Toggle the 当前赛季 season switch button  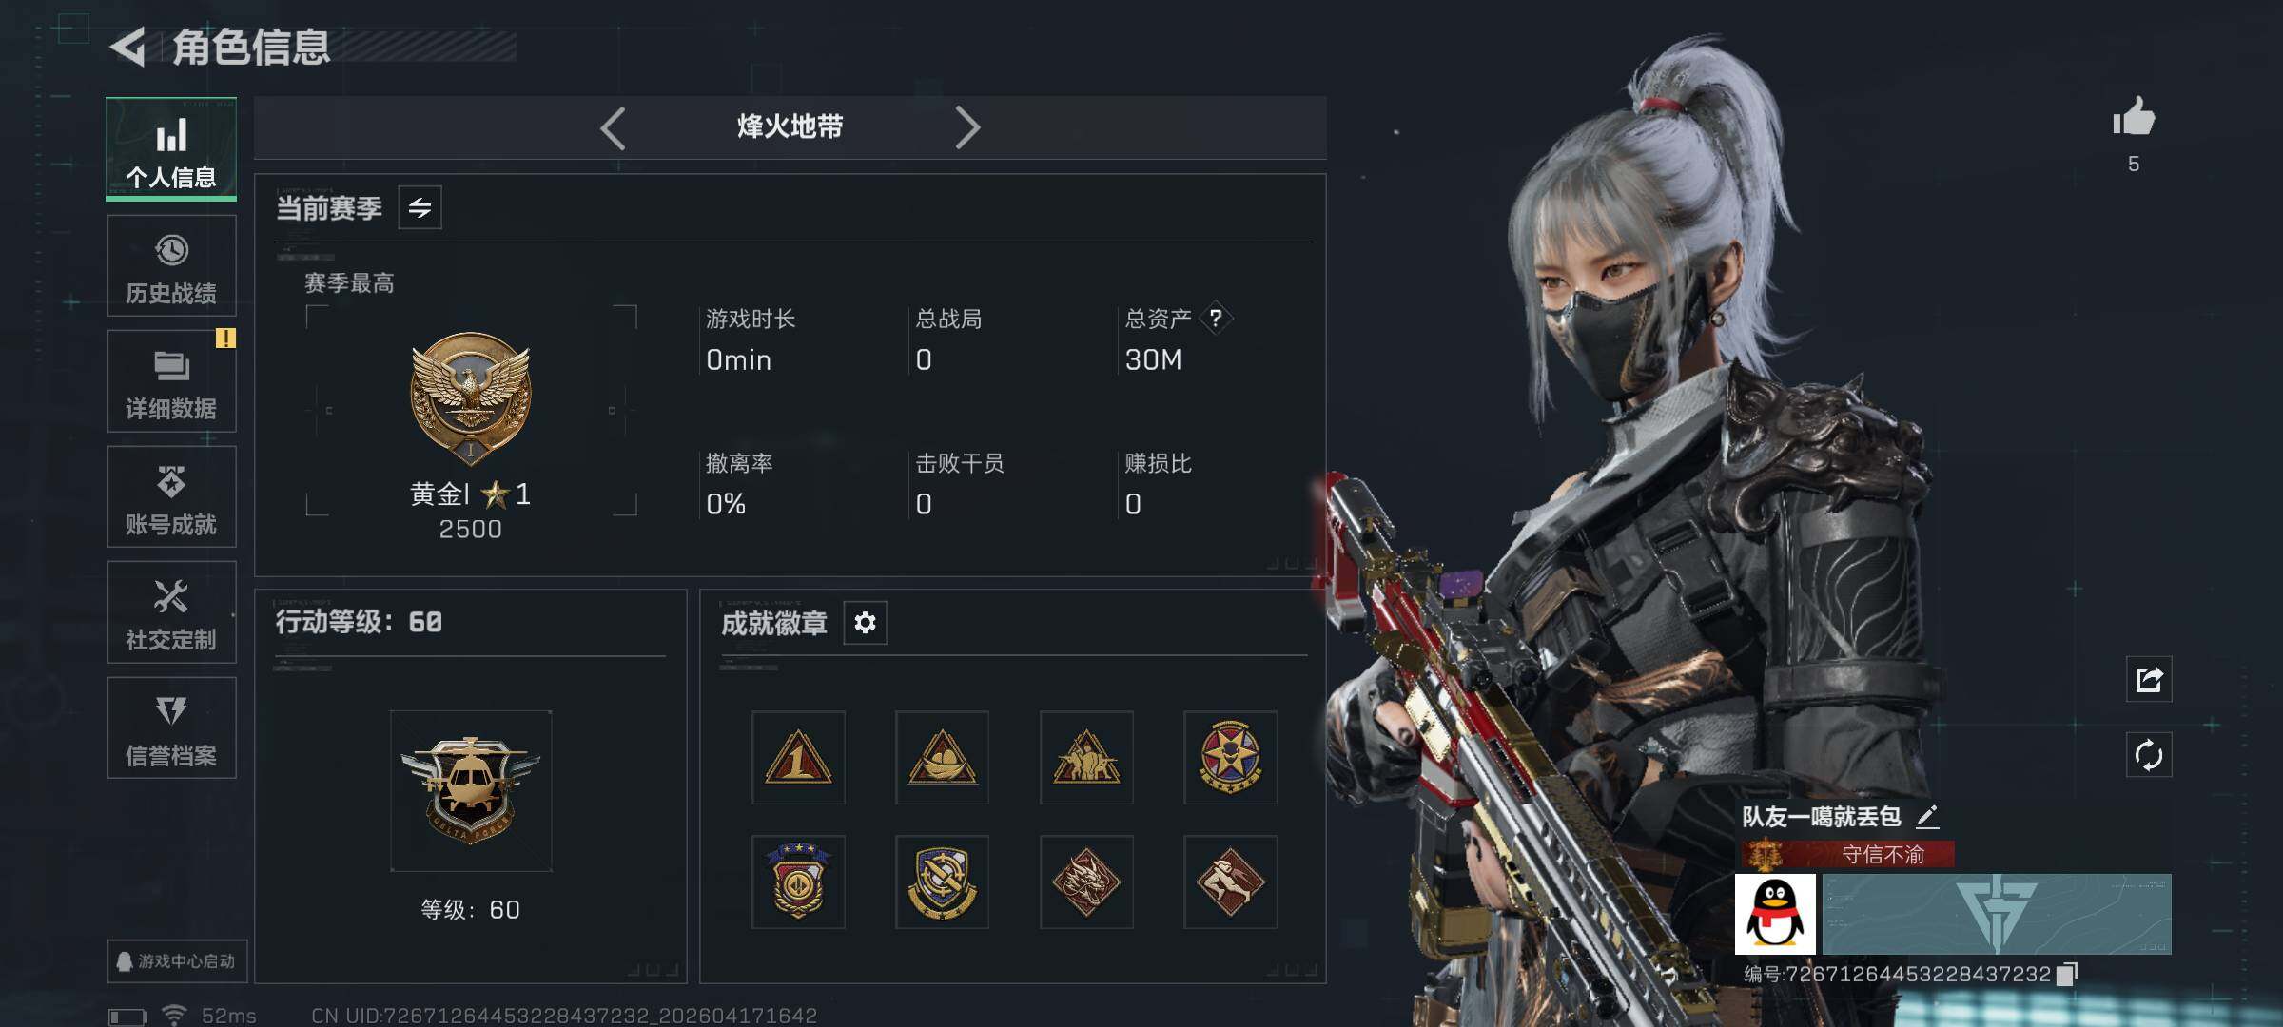pyautogui.click(x=420, y=207)
